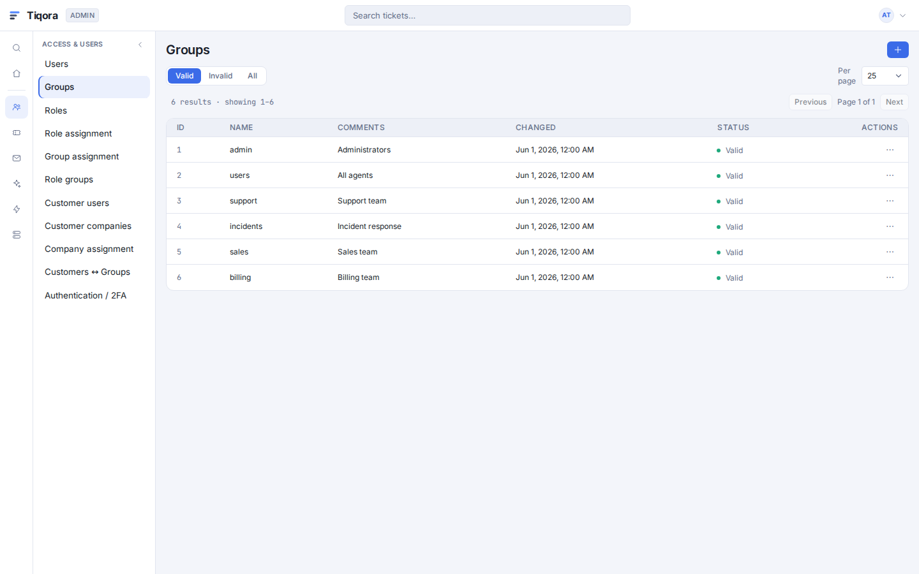The width and height of the screenshot is (919, 574).
Task: Click the Page 1 of 1 label
Action: coord(856,102)
